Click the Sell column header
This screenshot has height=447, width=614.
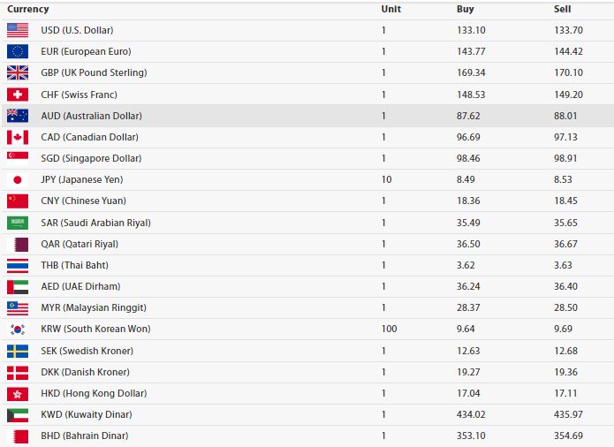[562, 9]
